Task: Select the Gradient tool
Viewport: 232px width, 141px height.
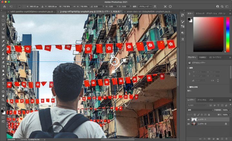Action: [x=3, y=67]
